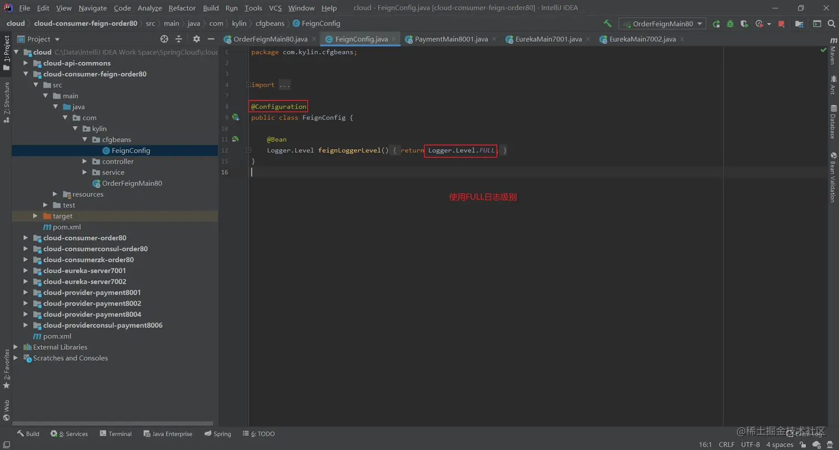Click java breadcrumb in navigation bar
Screen dimensions: 839x450
(194, 23)
